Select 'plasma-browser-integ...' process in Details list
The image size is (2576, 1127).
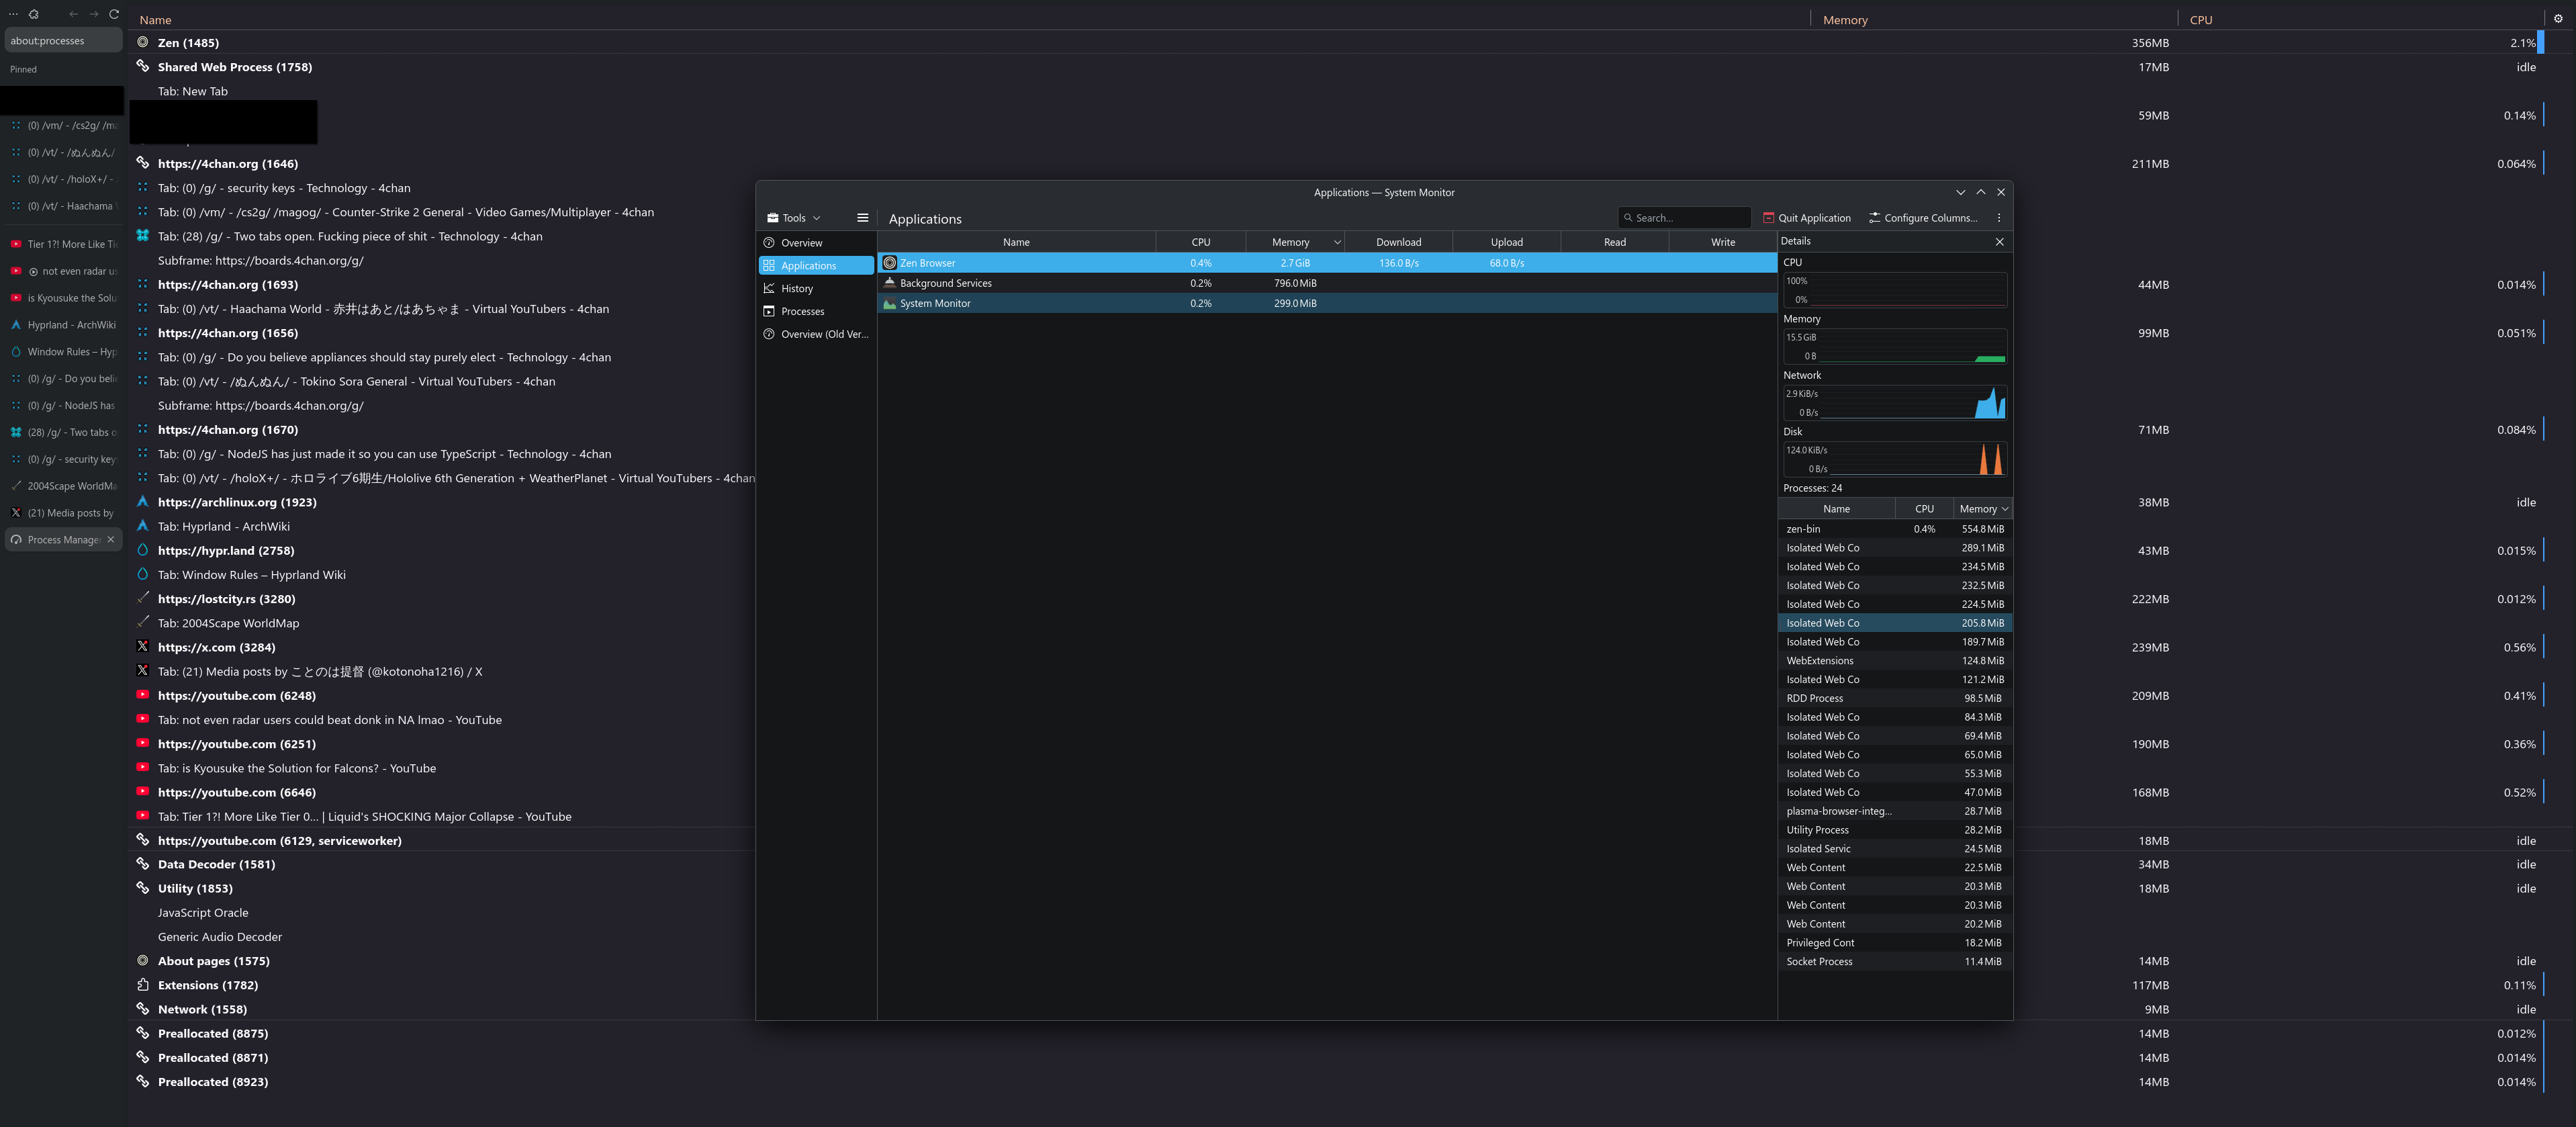click(1895, 811)
